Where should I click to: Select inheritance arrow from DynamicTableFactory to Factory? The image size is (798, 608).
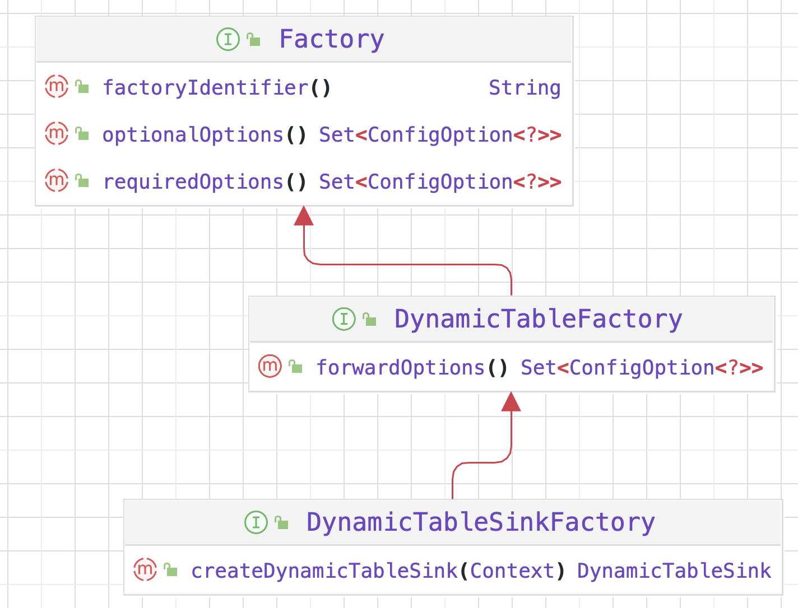coord(408,264)
